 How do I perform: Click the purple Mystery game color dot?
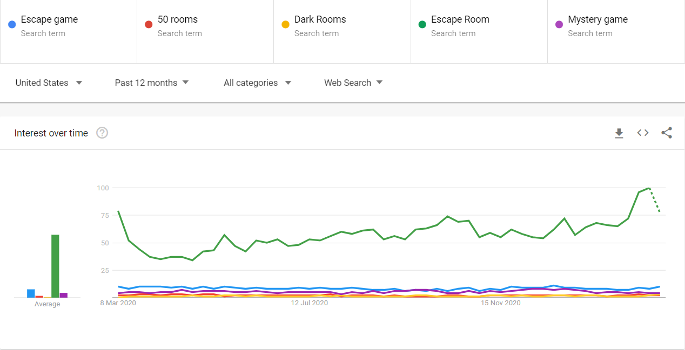click(559, 24)
